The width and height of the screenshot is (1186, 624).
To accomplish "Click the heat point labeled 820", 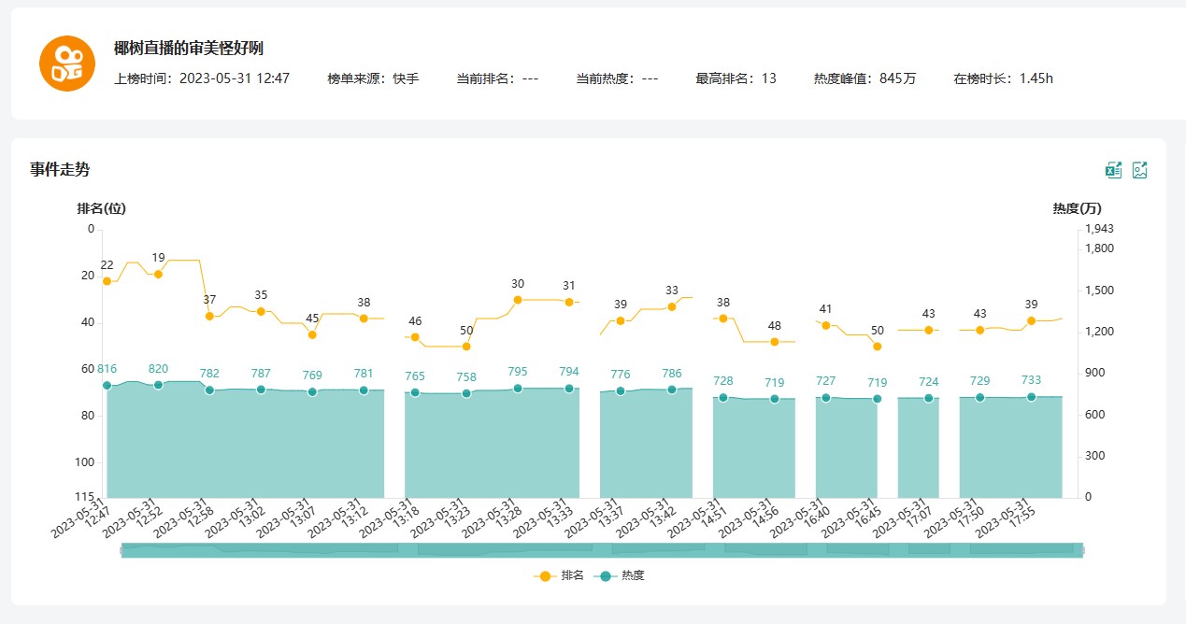I will (158, 385).
